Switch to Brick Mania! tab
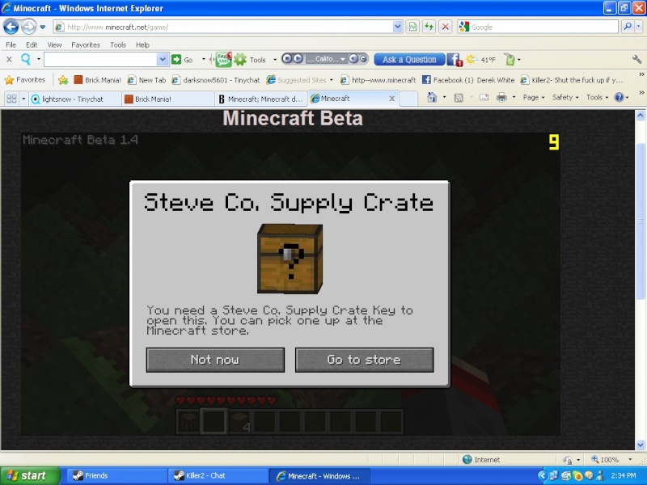Viewport: 647px width, 485px height. coord(167,99)
